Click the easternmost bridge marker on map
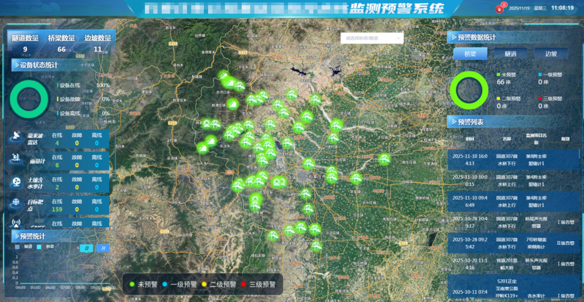Screen dimensions: 584x302 coord(384,159)
